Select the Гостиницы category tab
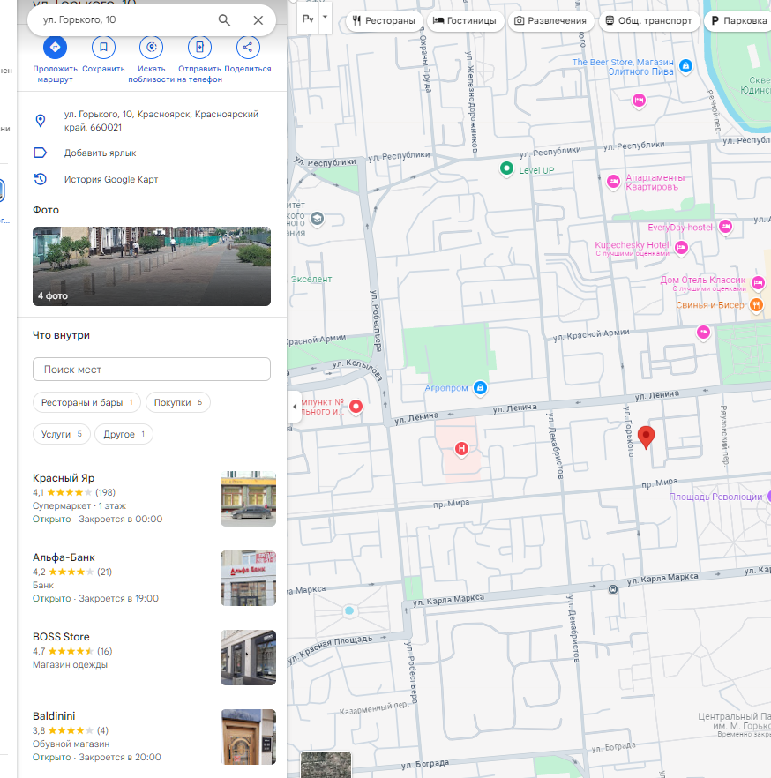 (465, 20)
